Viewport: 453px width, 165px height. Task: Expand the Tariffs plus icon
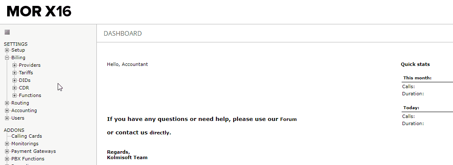coord(14,73)
